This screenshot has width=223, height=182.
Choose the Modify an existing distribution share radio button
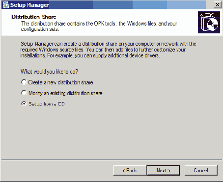coord(24,93)
